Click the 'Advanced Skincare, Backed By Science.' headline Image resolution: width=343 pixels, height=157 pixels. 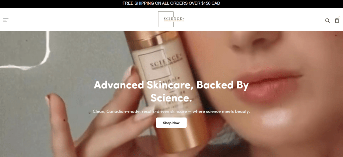click(x=171, y=91)
